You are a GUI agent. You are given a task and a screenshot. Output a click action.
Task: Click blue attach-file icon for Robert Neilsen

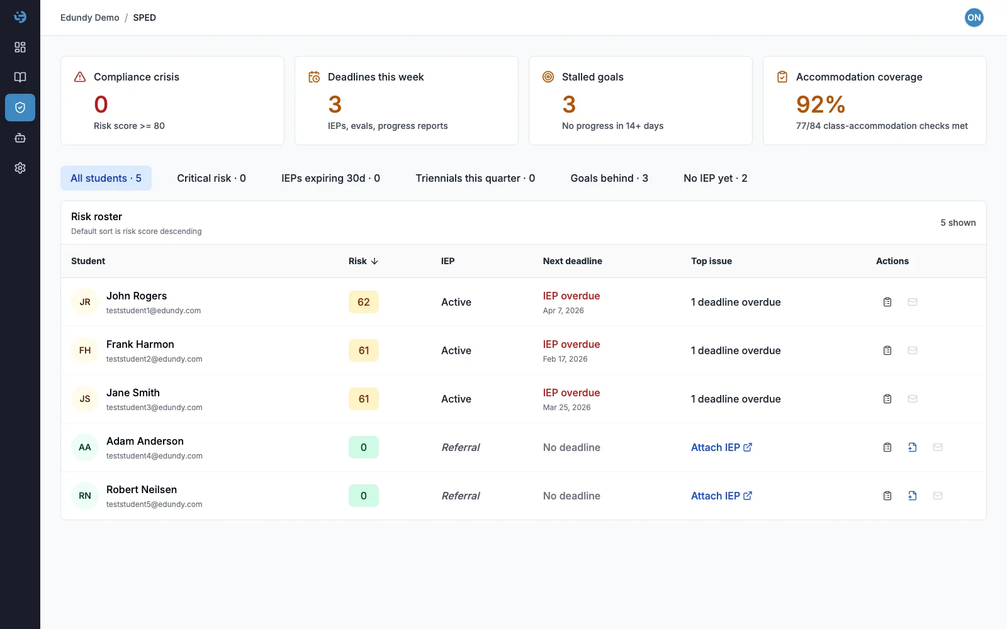(913, 496)
